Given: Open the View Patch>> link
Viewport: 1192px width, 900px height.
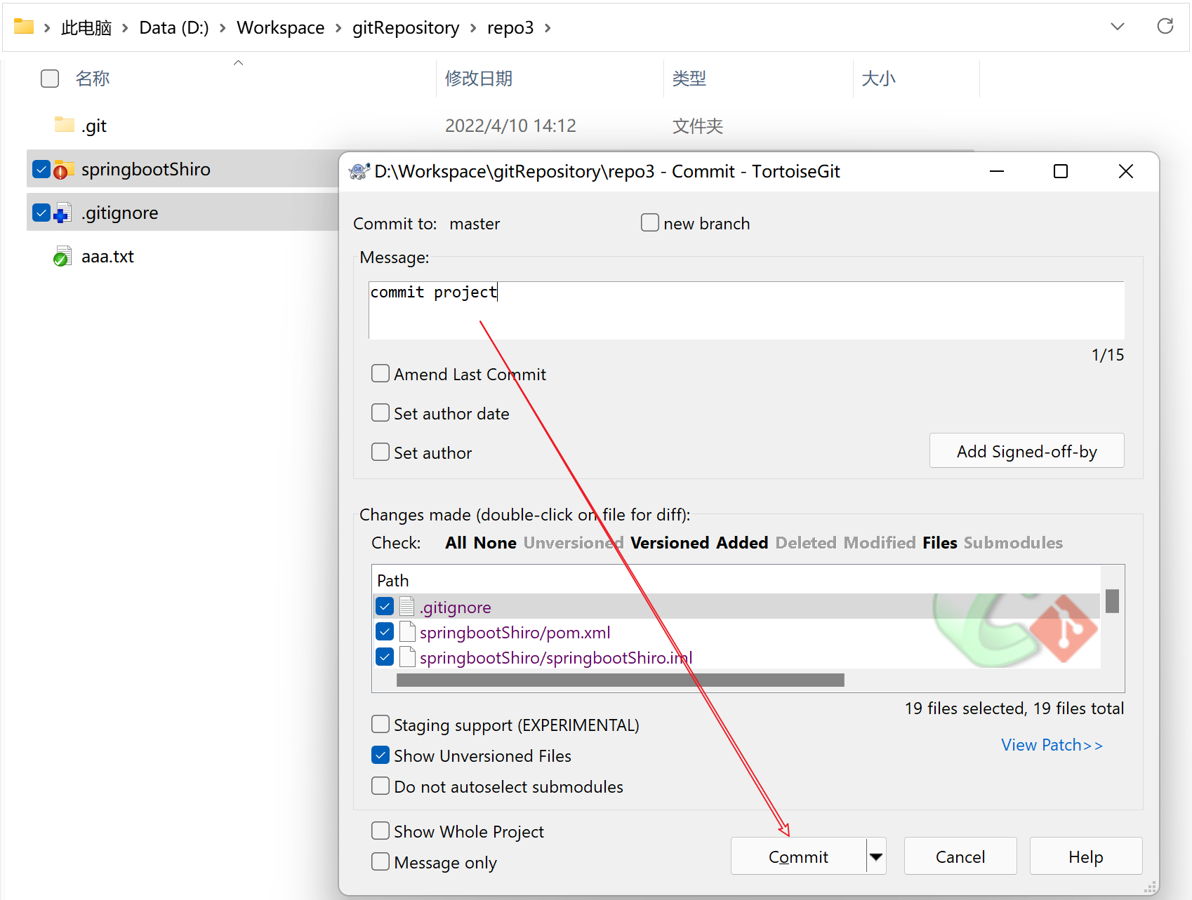Looking at the screenshot, I should point(1051,745).
